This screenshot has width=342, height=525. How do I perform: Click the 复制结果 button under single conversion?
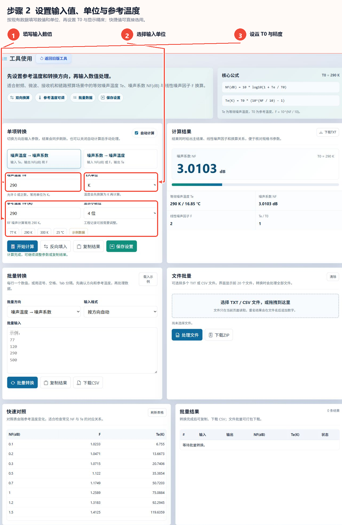click(x=88, y=247)
